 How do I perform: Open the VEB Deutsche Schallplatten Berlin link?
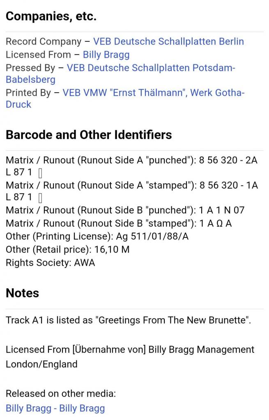168,41
